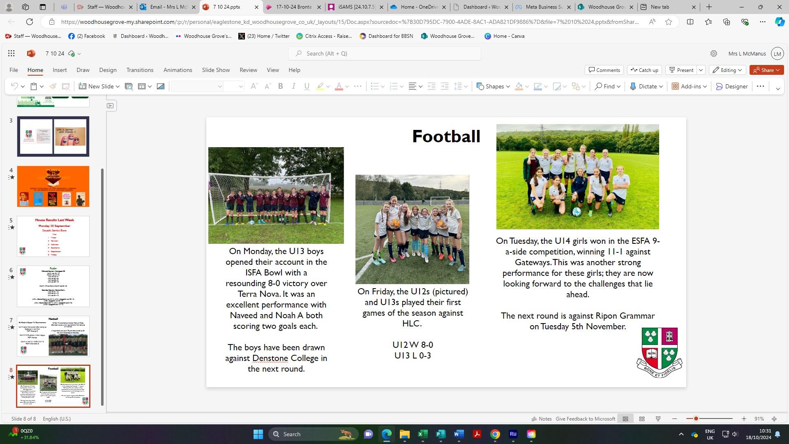Image resolution: width=789 pixels, height=444 pixels.
Task: Open the Slide Show ribbon tab
Action: 216,70
